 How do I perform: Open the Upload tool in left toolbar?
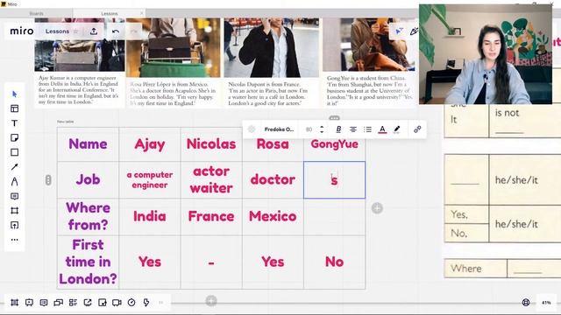(14, 226)
